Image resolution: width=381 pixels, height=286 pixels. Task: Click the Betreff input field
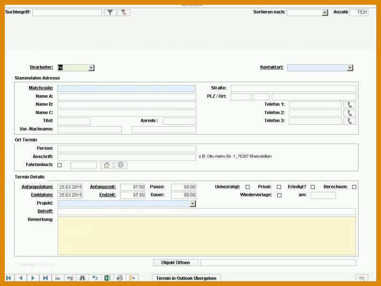(207, 211)
